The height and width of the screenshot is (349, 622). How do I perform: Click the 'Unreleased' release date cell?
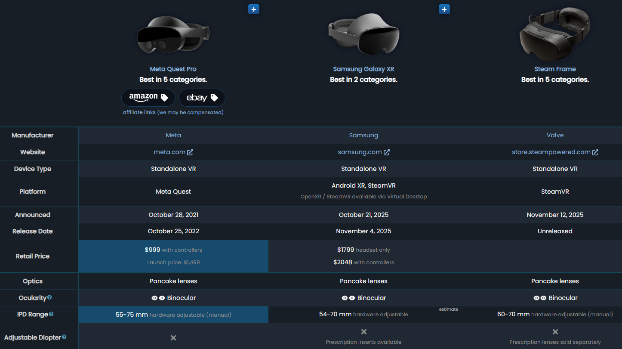pyautogui.click(x=555, y=231)
